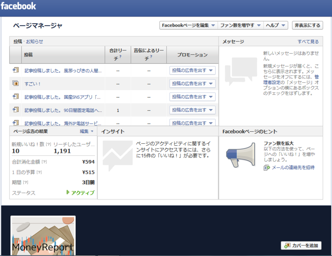Click 非表示にする button
The width and height of the screenshot is (332, 256).
pyautogui.click(x=308, y=25)
